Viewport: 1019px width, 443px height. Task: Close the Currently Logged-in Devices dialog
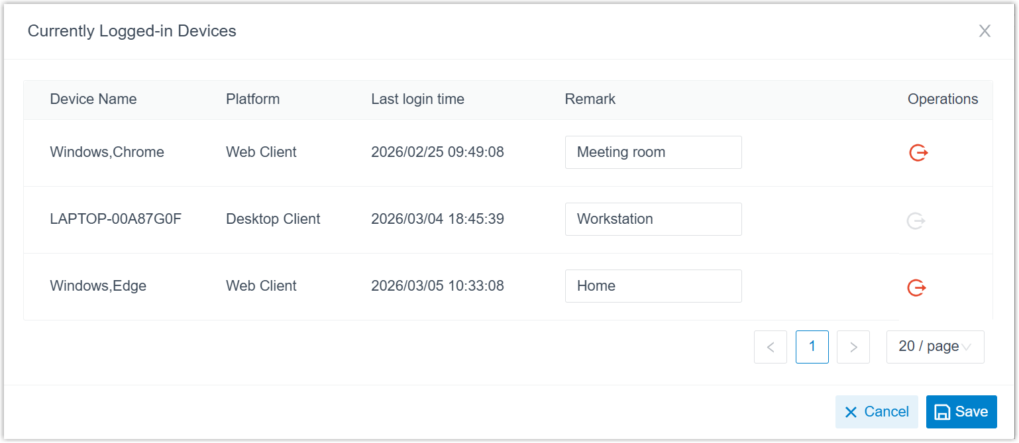coord(985,31)
